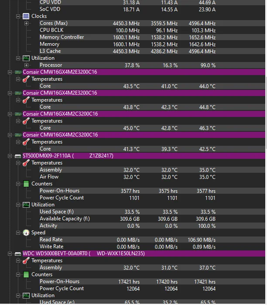
Task: Collapse the ST500DM009 drive node
Action: tap(10, 156)
